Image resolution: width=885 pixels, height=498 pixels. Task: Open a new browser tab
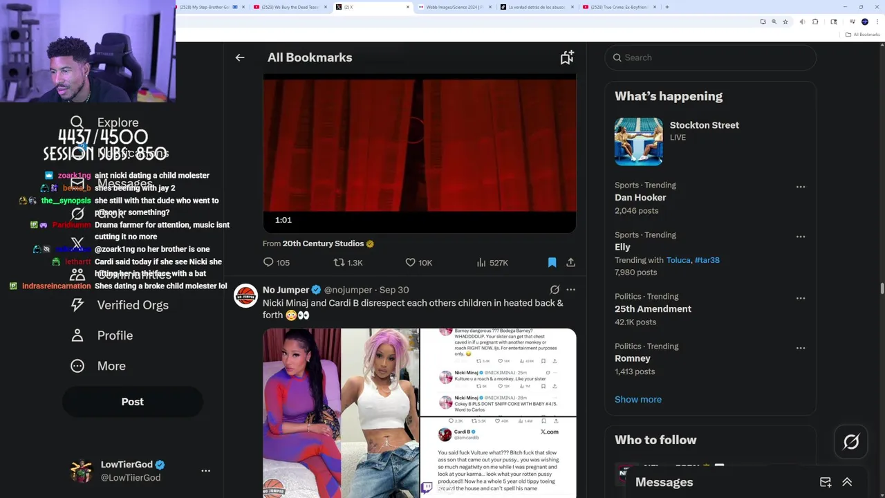(x=667, y=7)
